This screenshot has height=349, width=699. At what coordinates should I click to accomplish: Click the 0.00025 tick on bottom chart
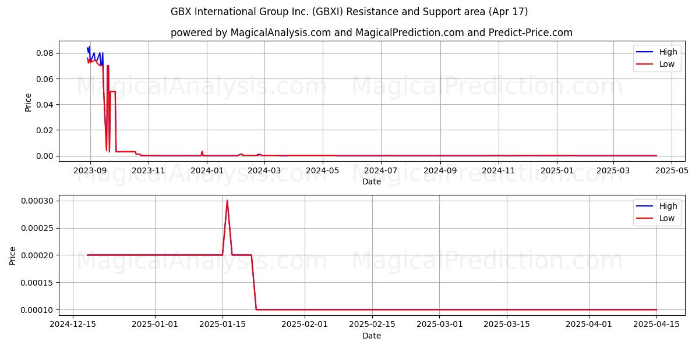37,228
